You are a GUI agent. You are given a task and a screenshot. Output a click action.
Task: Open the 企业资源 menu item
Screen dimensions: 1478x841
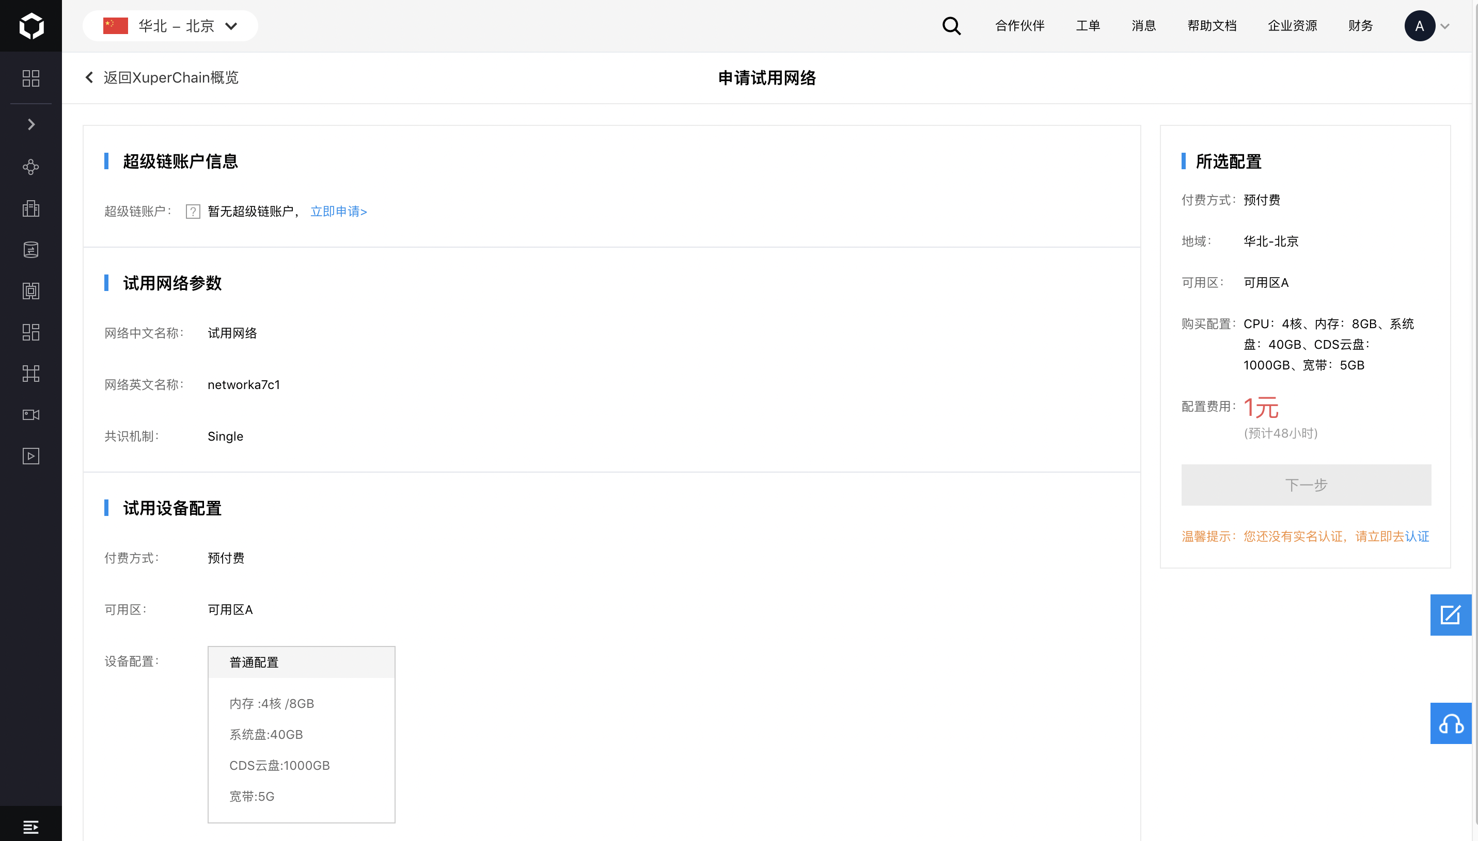click(x=1293, y=26)
